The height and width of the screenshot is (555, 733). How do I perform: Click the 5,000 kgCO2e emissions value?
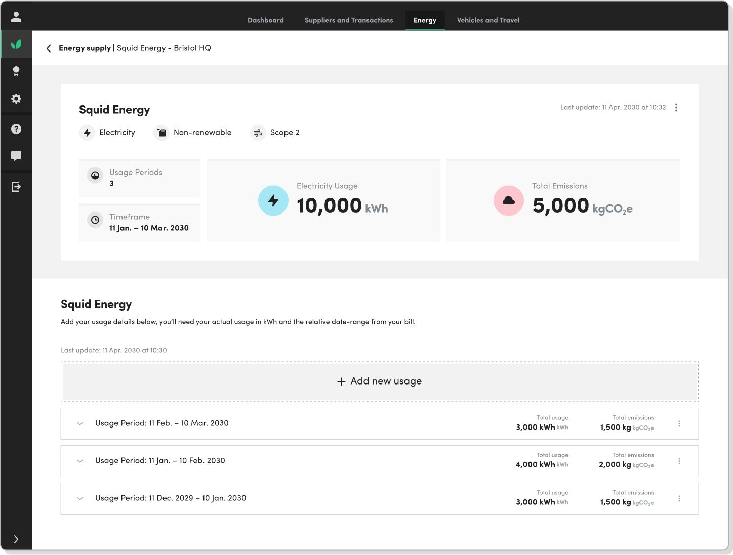[x=582, y=206]
